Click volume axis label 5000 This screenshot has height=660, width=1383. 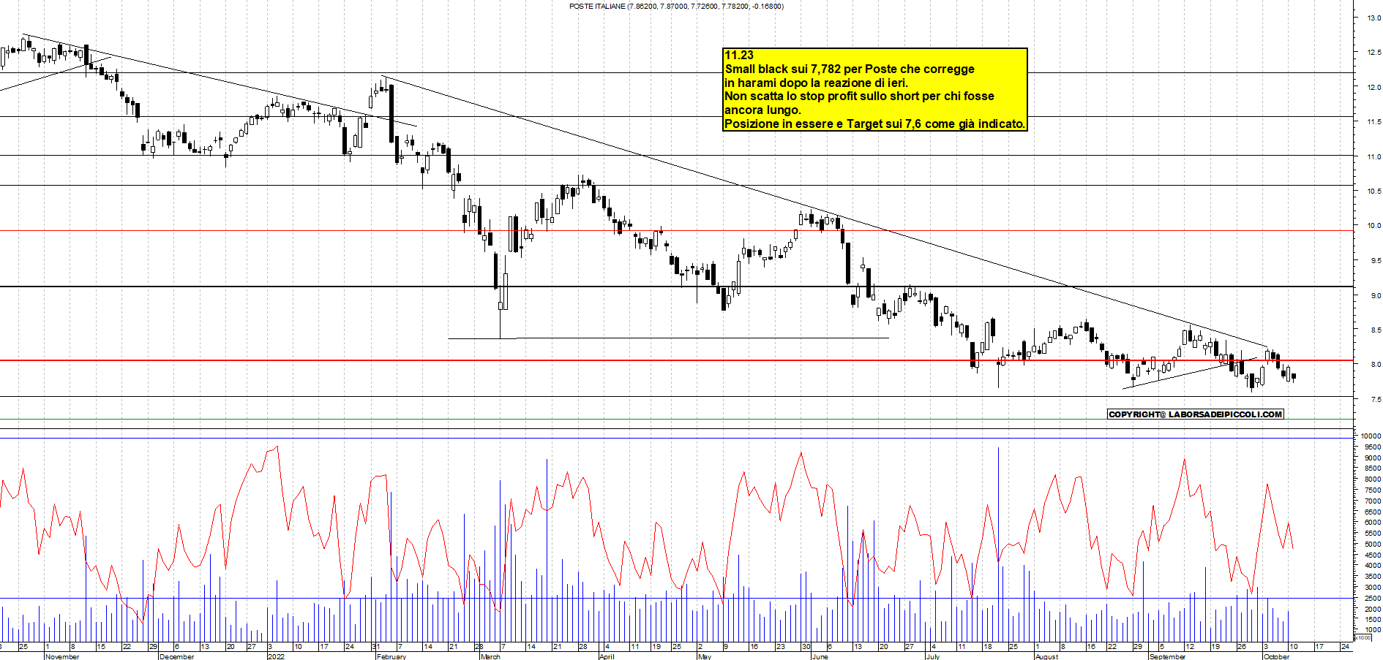coord(1373,545)
